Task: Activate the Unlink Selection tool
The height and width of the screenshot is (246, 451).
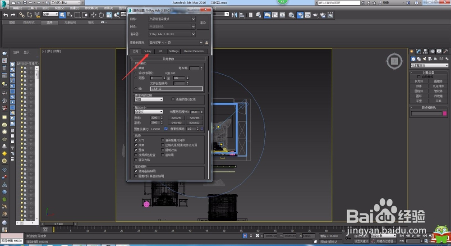Action: click(29, 15)
